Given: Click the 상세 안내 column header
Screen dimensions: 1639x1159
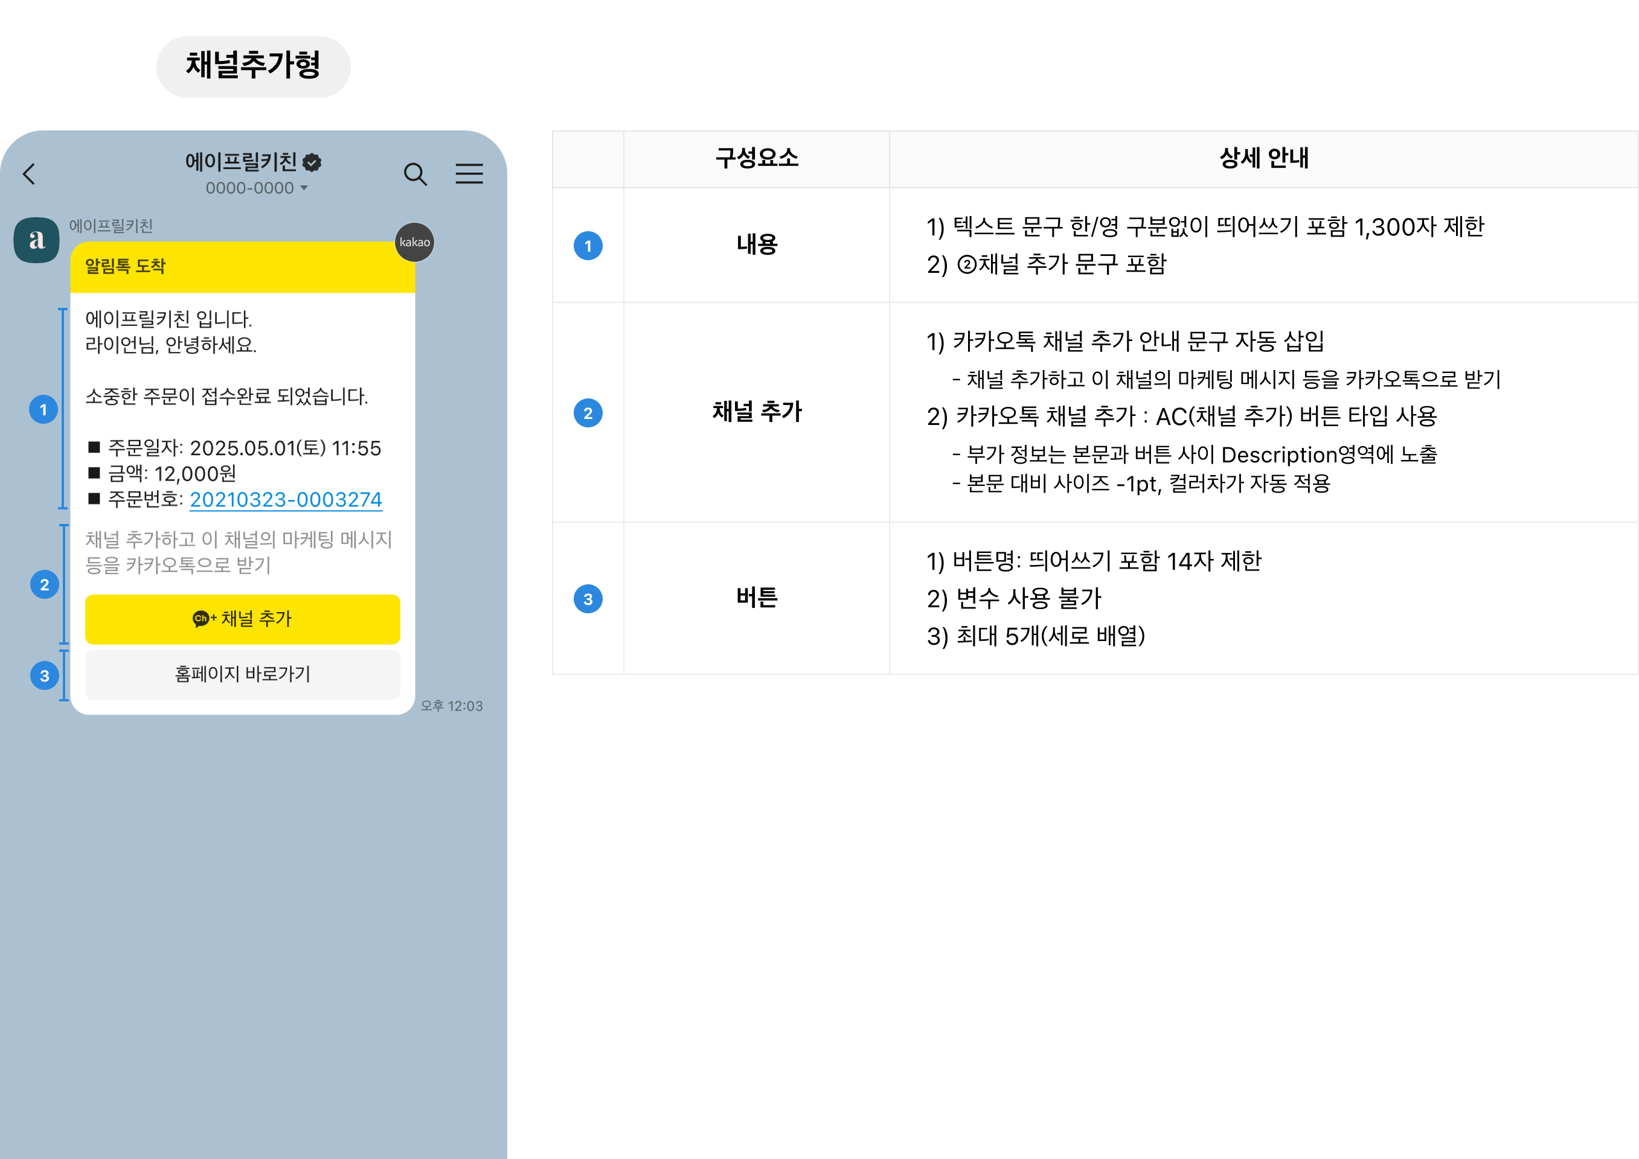Looking at the screenshot, I should pos(1263,158).
